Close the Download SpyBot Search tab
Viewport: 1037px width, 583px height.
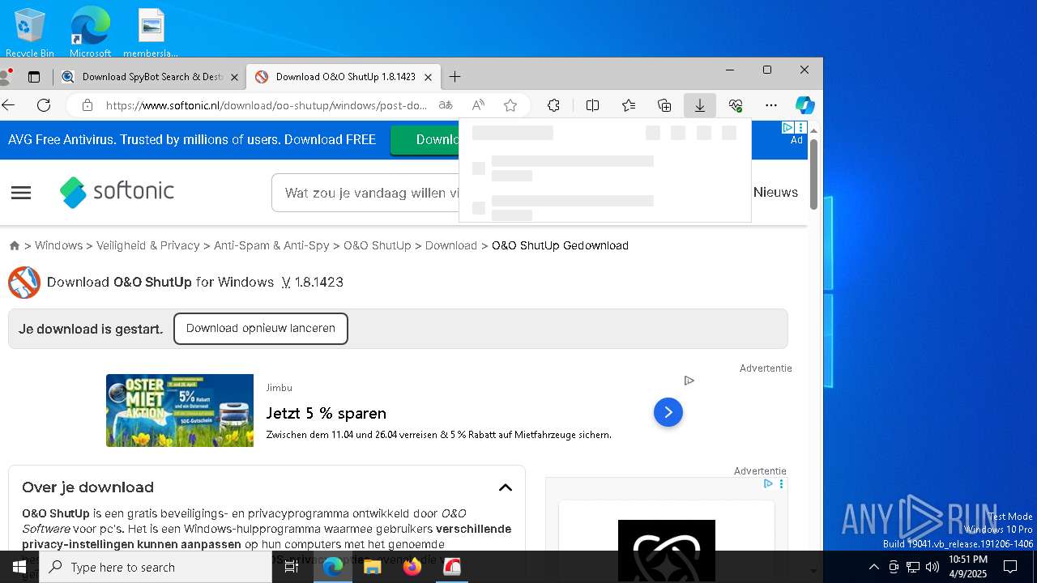coord(234,77)
